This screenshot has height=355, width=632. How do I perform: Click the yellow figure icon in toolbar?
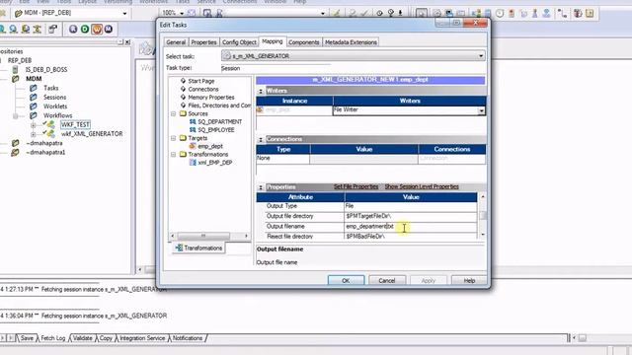click(38, 29)
